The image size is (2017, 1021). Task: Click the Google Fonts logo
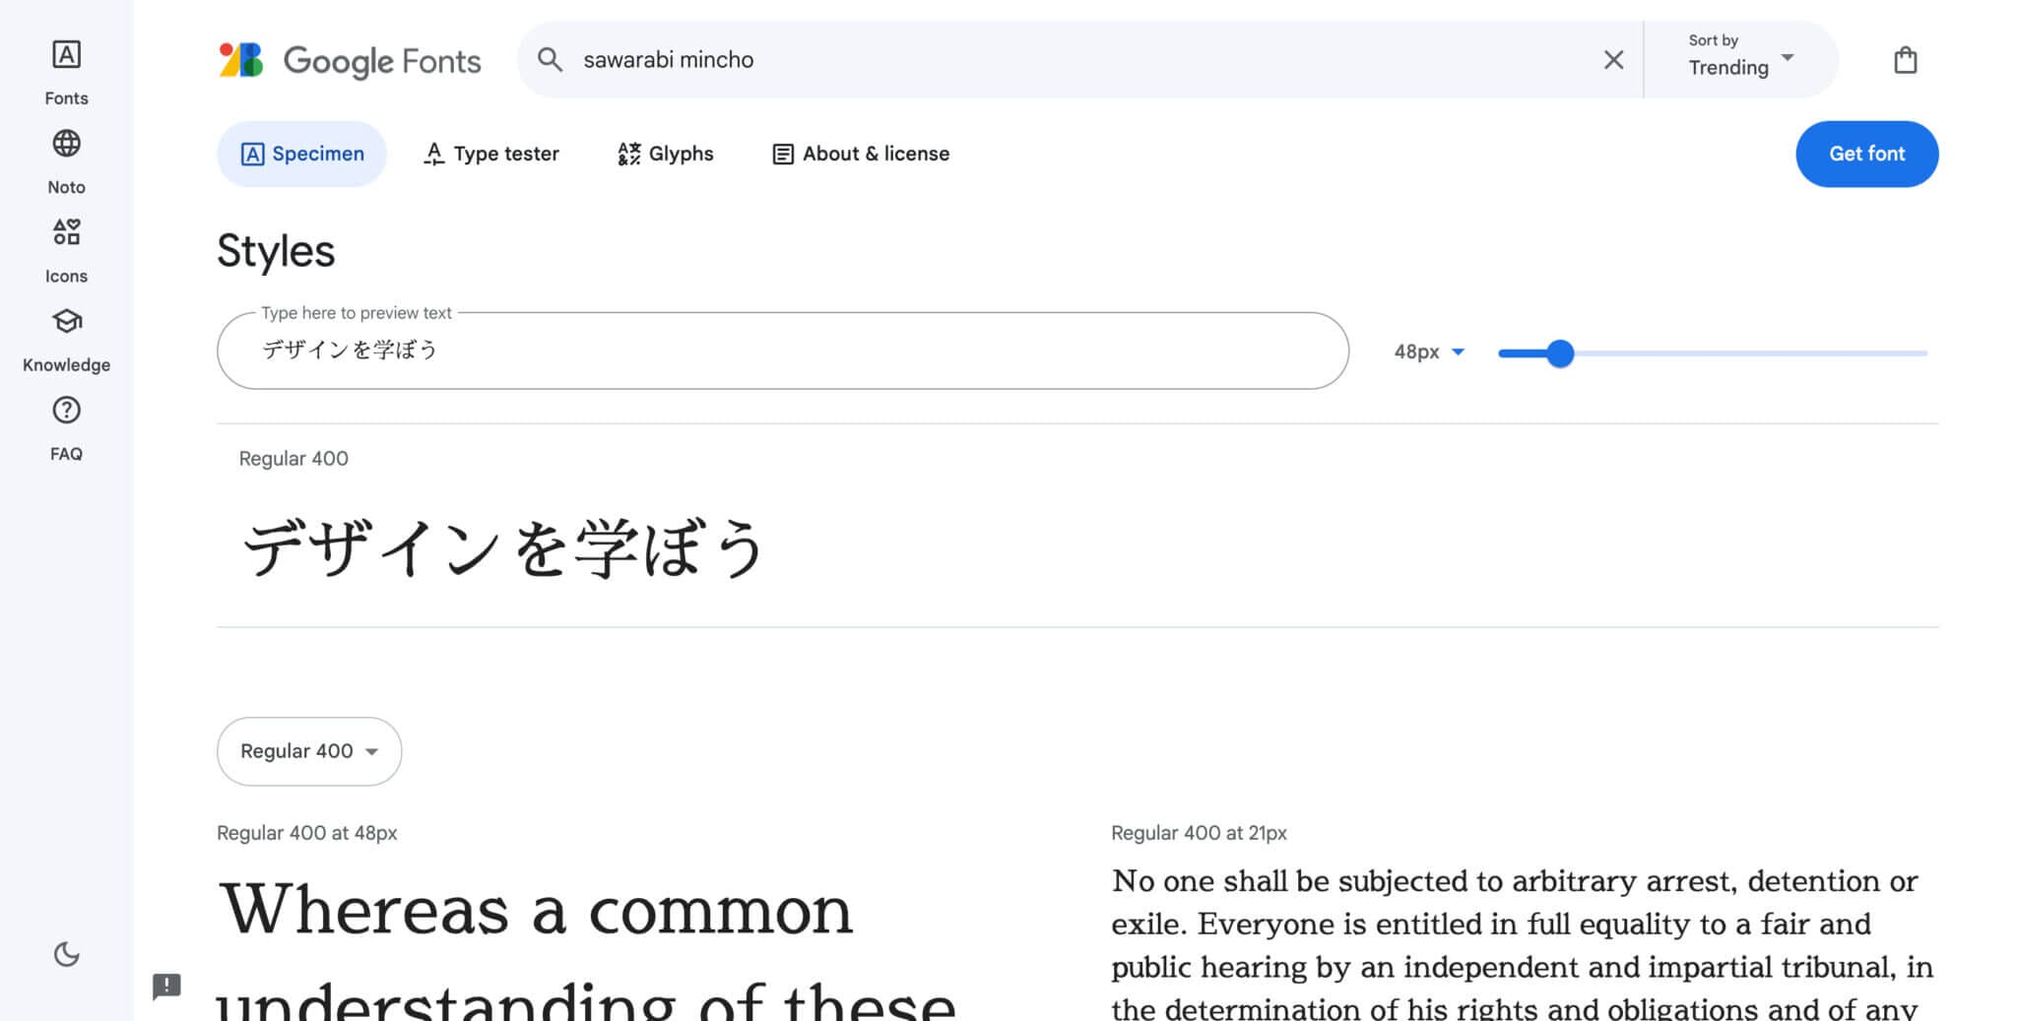click(350, 60)
